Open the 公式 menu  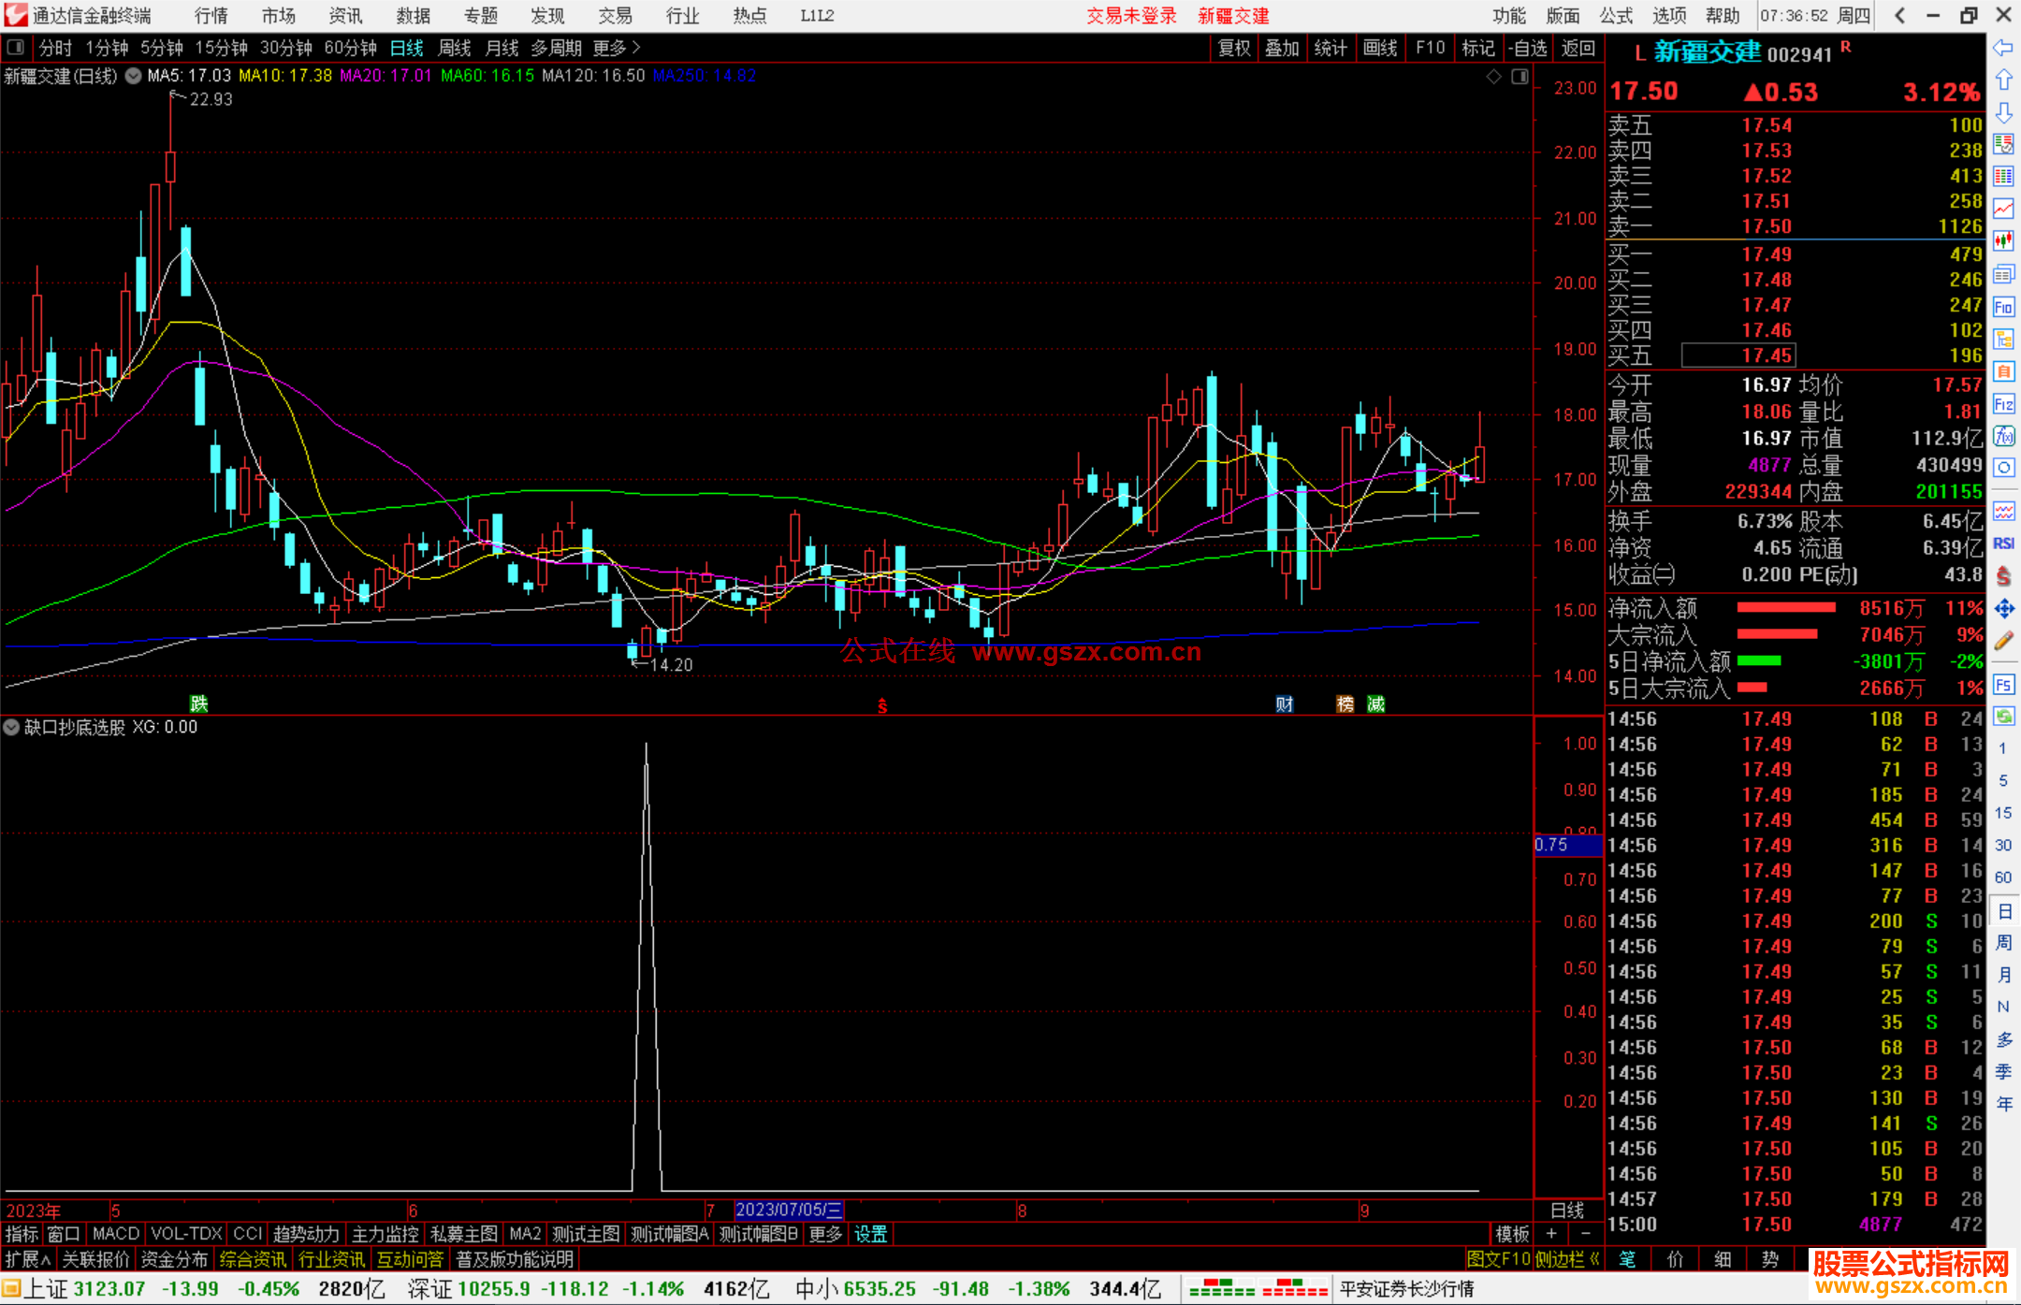1616,15
